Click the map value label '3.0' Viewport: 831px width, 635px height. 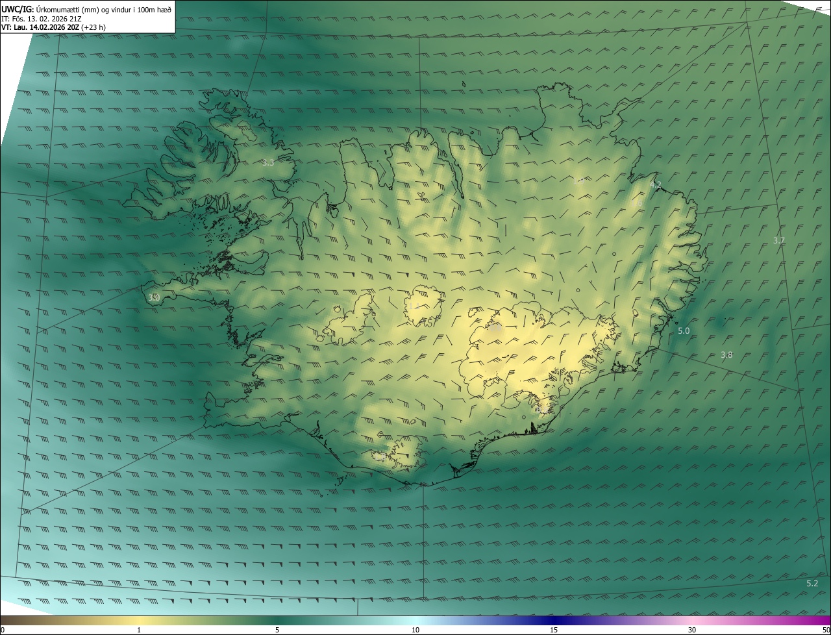click(x=154, y=297)
